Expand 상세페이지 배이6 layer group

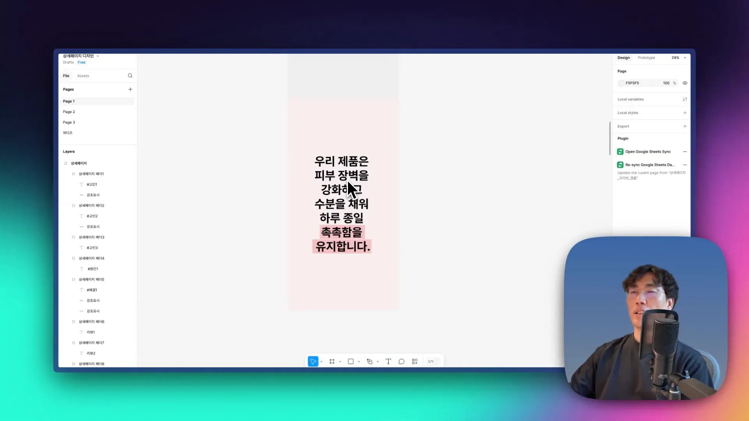(x=67, y=321)
